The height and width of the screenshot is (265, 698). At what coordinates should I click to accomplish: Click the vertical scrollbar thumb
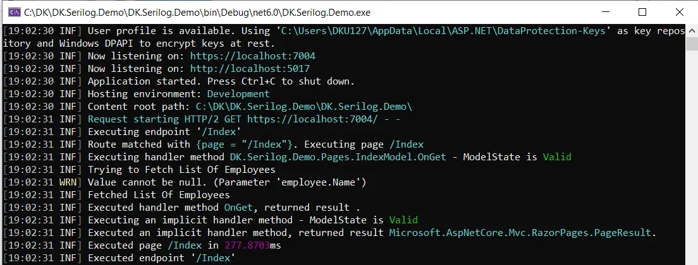tap(691, 44)
